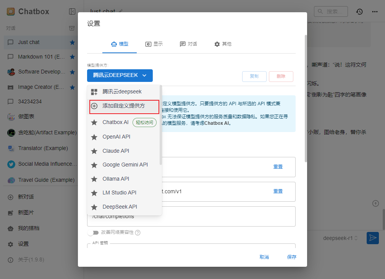Screen dimensions: 385x279
Task: Click the 取消 cancel button
Action: click(264, 257)
